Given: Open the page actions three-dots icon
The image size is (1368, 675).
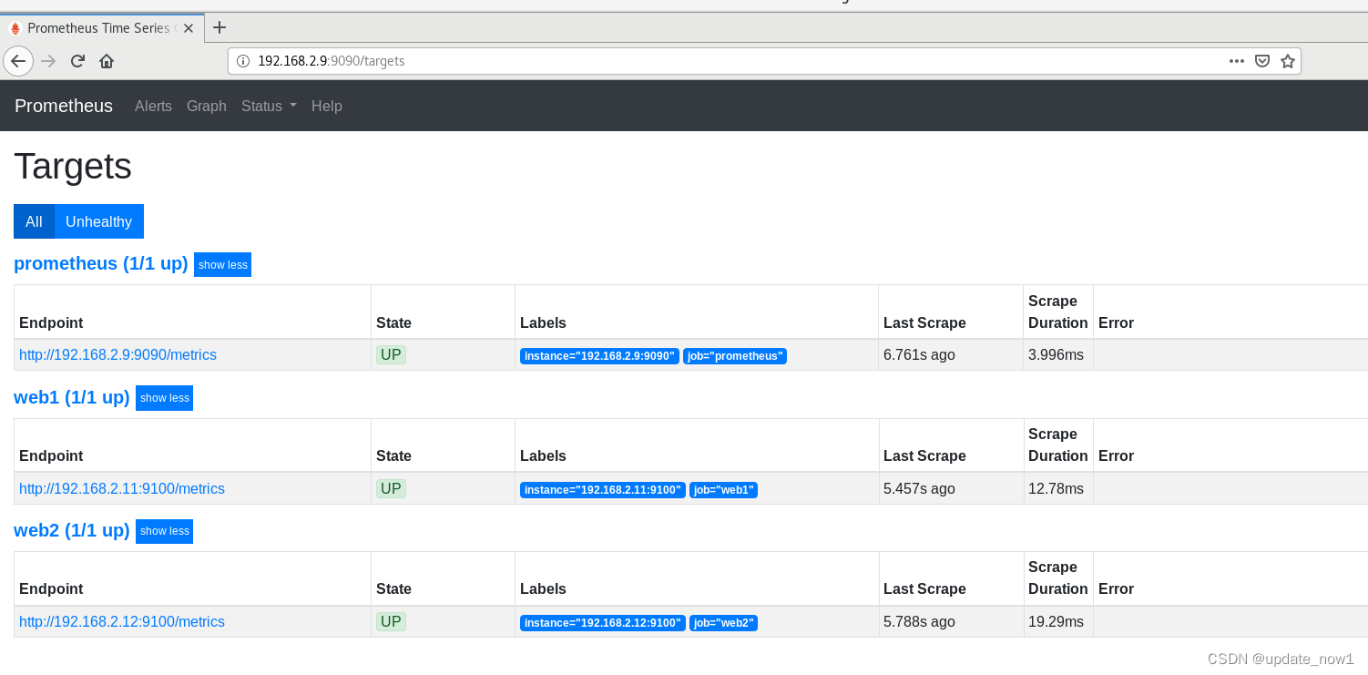Looking at the screenshot, I should coord(1235,60).
